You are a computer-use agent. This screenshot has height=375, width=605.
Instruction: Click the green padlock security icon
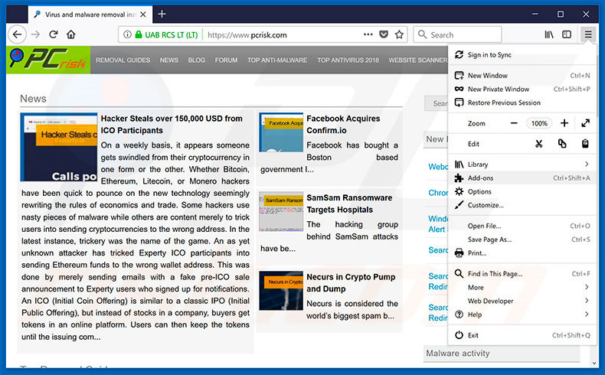(139, 34)
